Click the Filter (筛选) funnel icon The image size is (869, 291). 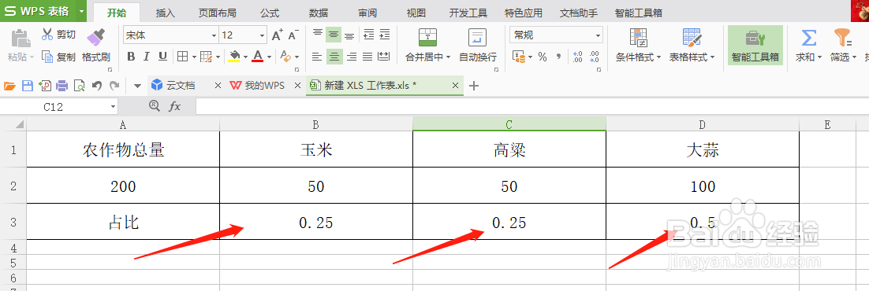tap(842, 38)
